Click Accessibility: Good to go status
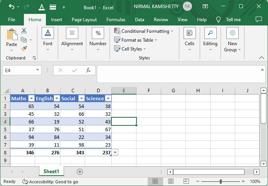The width and height of the screenshot is (268, 186). [50, 181]
